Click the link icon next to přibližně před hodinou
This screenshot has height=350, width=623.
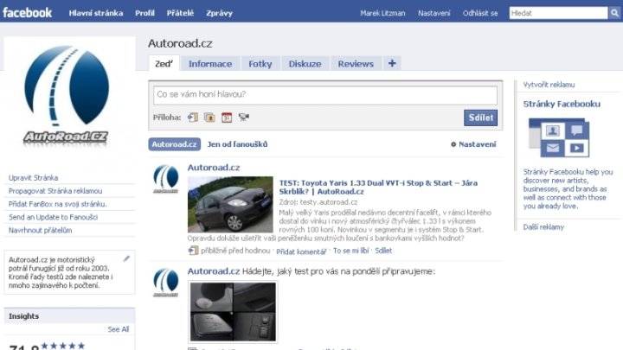click(x=193, y=251)
